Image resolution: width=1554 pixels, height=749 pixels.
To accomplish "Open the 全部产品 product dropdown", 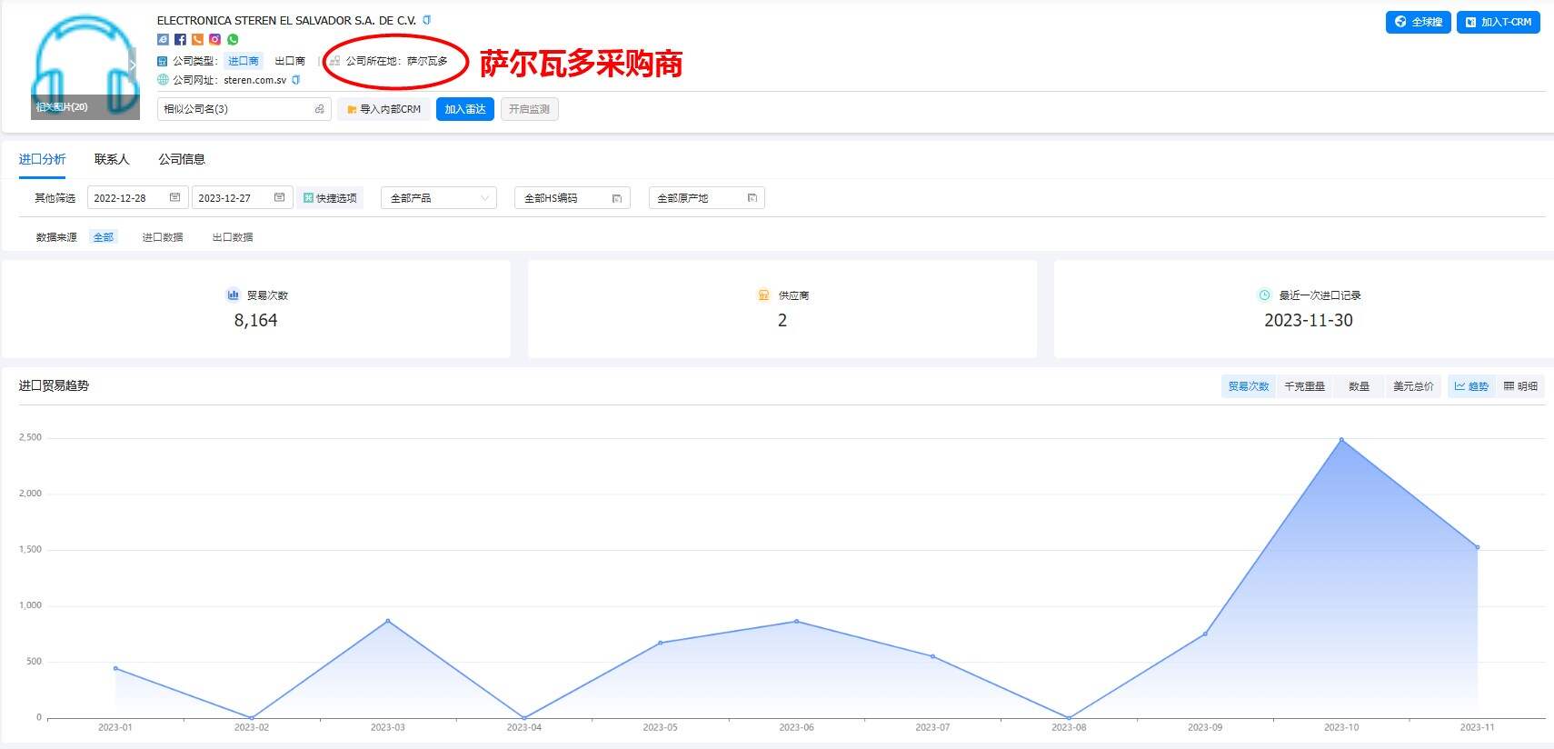I will 439,198.
